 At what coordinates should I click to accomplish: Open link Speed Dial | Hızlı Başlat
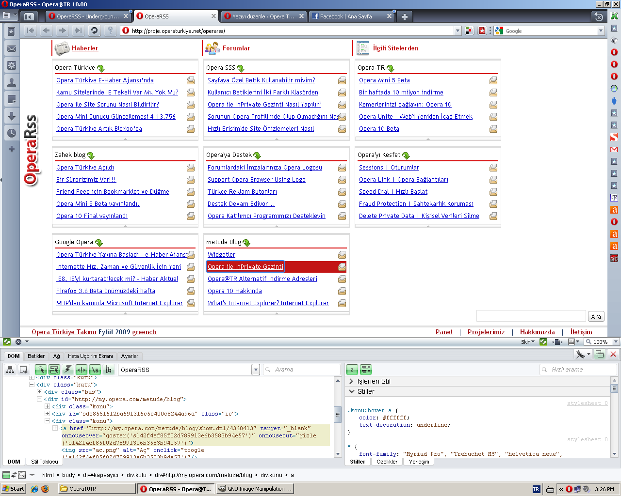point(393,192)
